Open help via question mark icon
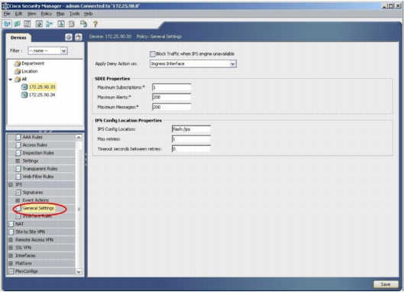This screenshot has width=405, height=292. click(x=96, y=24)
